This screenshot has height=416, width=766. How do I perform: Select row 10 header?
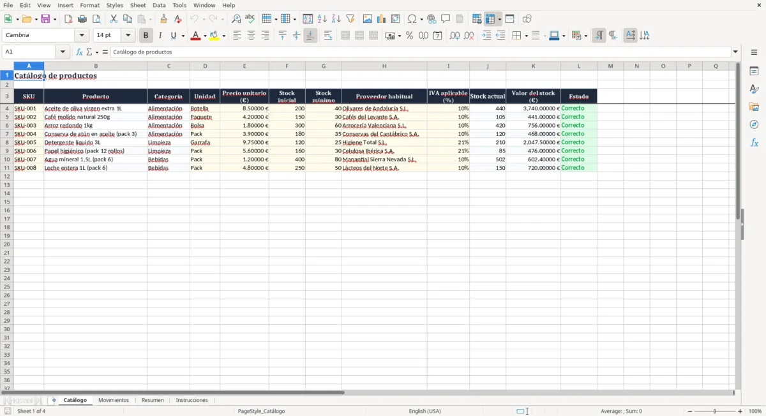click(x=7, y=160)
